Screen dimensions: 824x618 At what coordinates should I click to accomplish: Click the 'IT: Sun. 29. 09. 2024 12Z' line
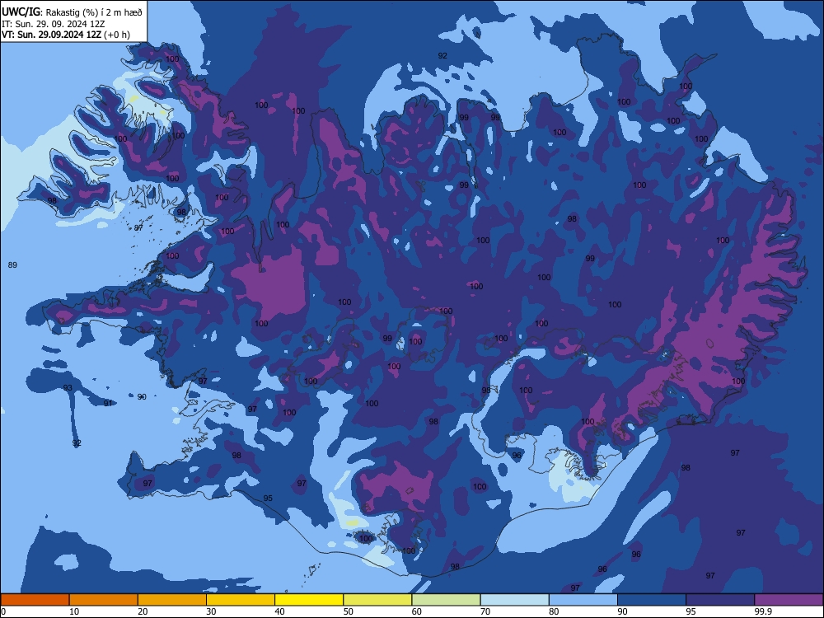[53, 24]
